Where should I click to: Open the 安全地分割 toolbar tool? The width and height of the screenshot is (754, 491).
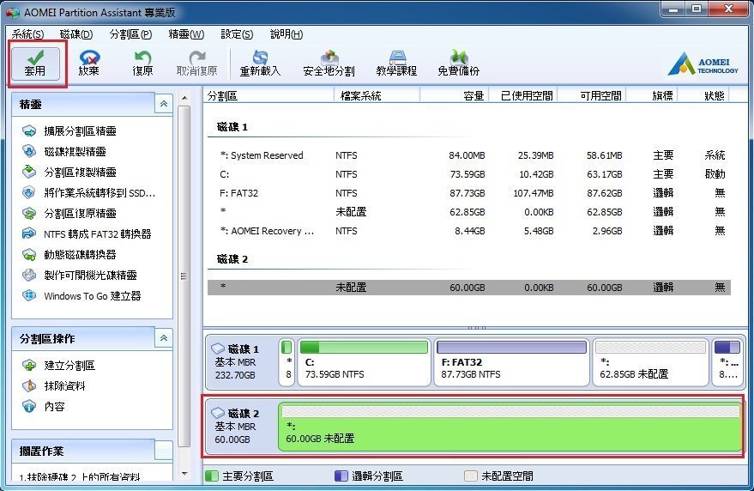point(329,64)
